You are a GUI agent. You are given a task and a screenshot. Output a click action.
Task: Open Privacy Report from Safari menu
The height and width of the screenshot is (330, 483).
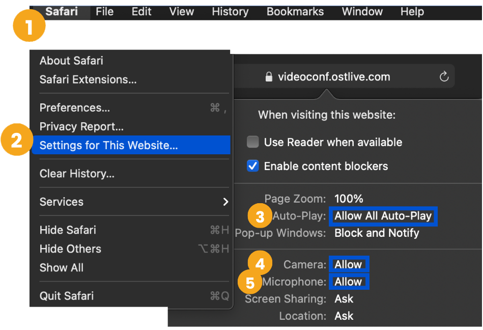point(81,127)
